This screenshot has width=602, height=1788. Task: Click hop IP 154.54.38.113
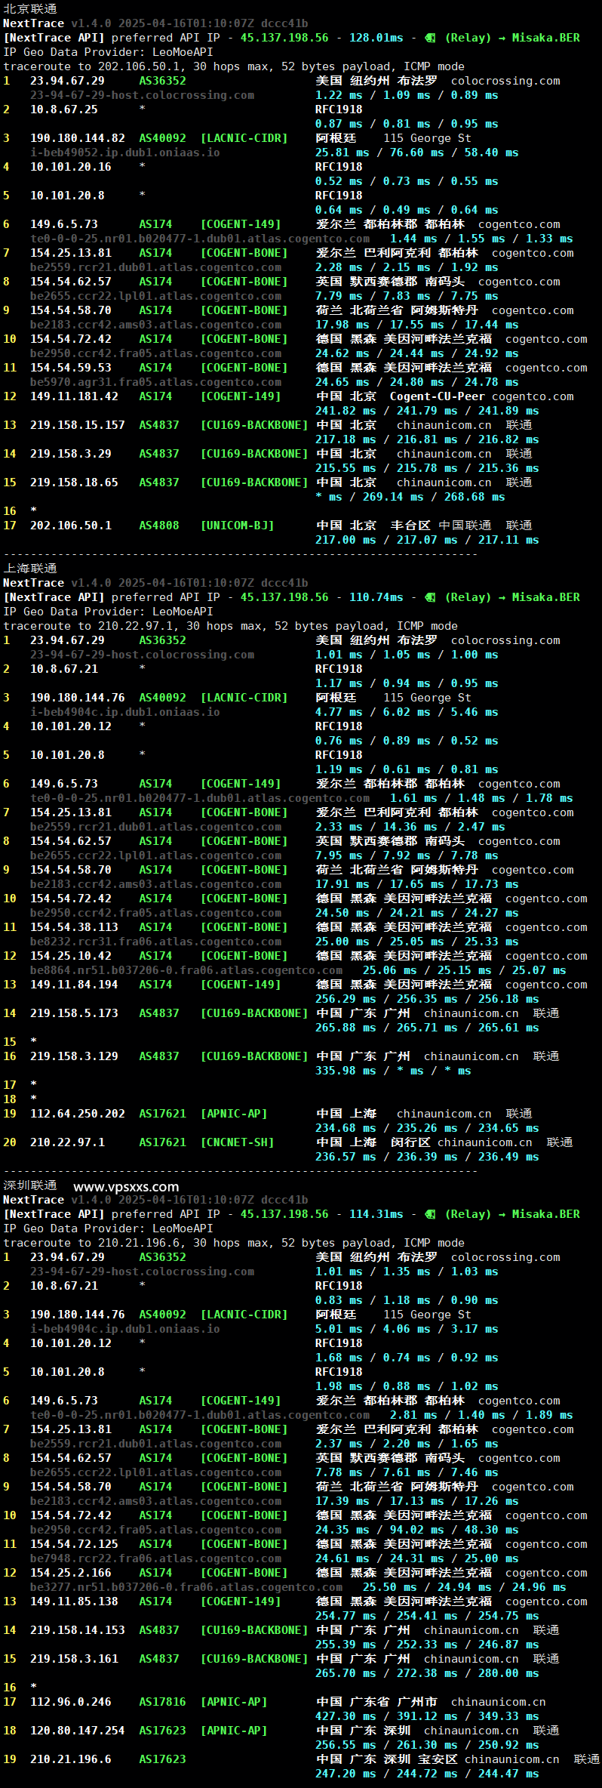coord(74,927)
